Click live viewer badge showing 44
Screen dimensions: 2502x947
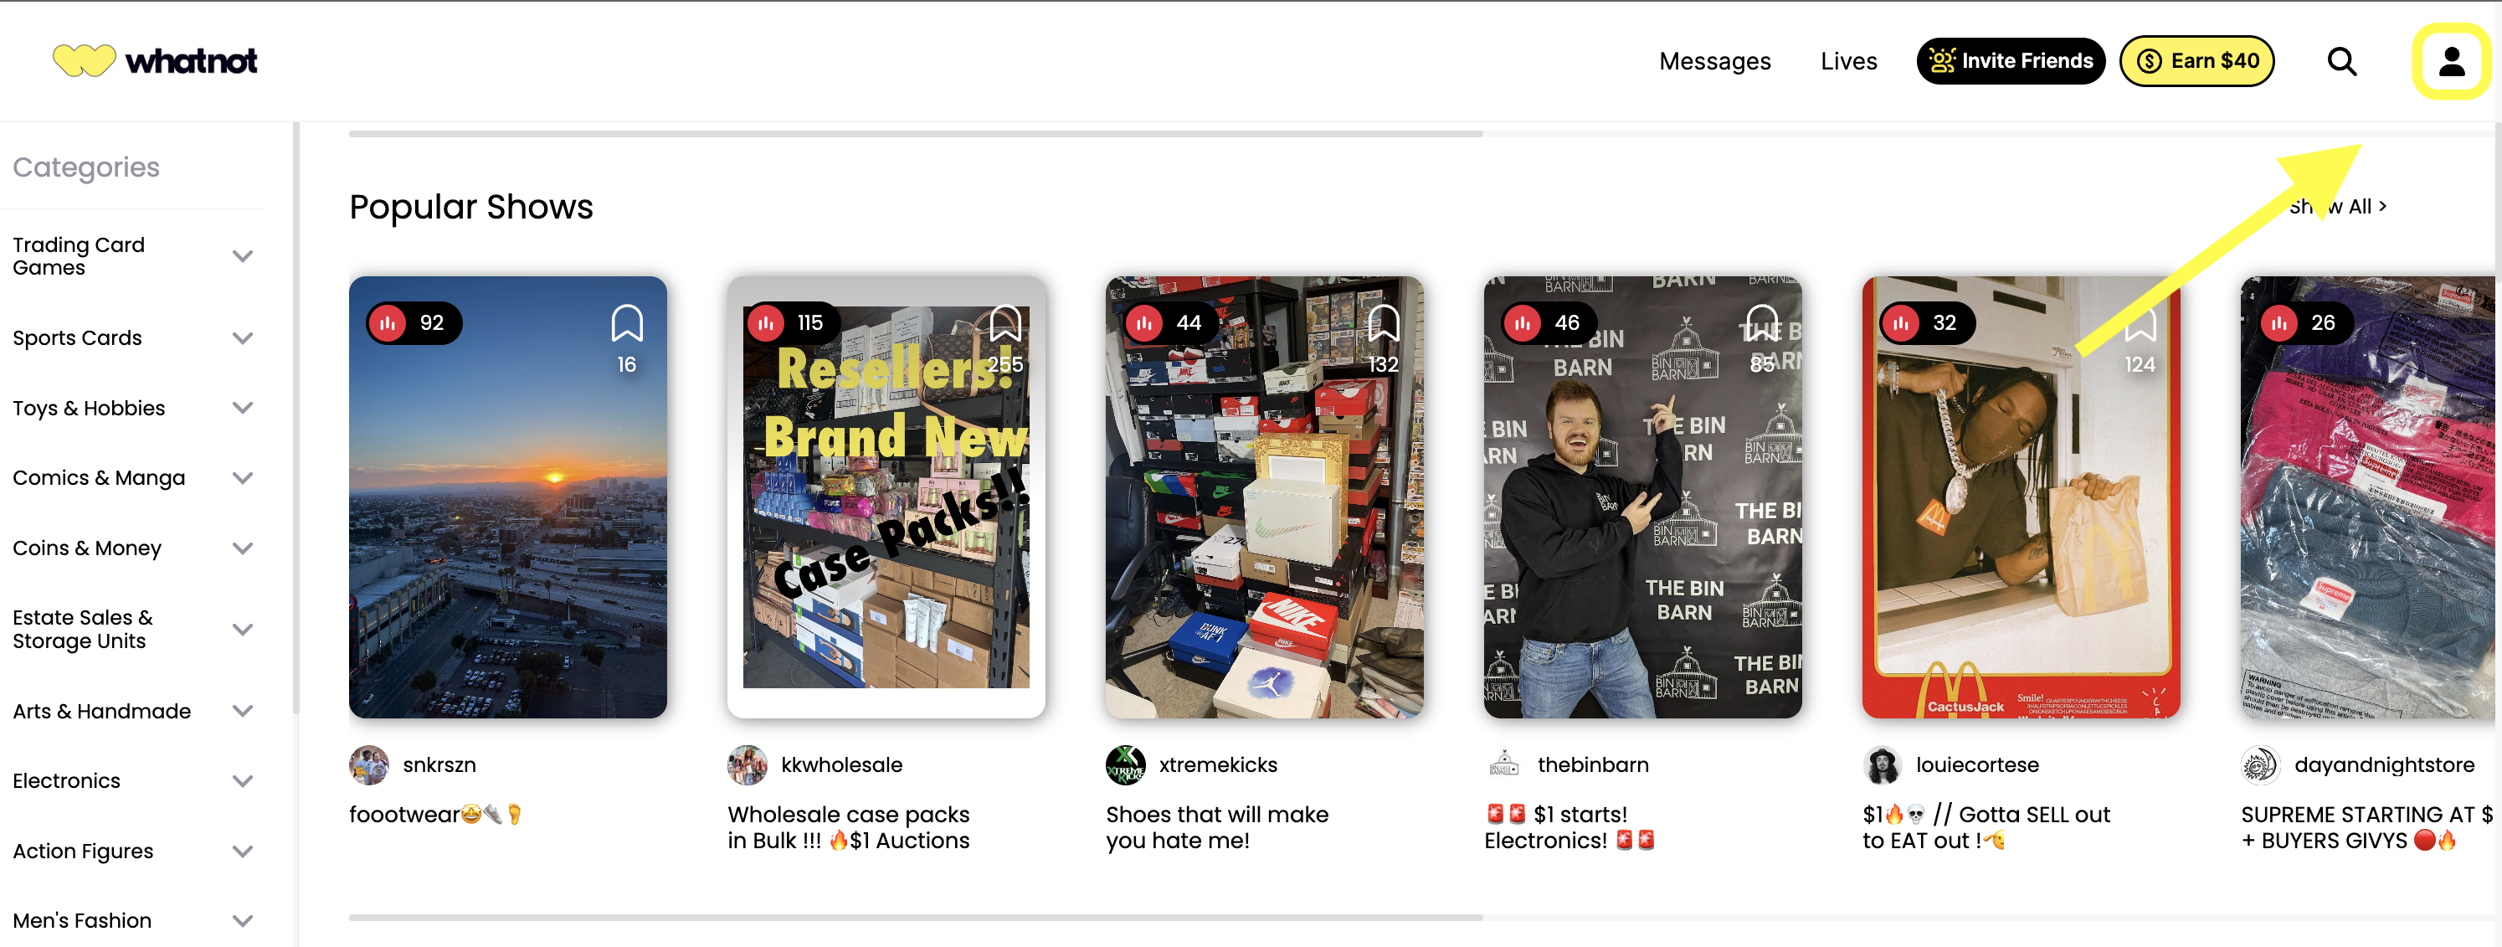point(1170,322)
